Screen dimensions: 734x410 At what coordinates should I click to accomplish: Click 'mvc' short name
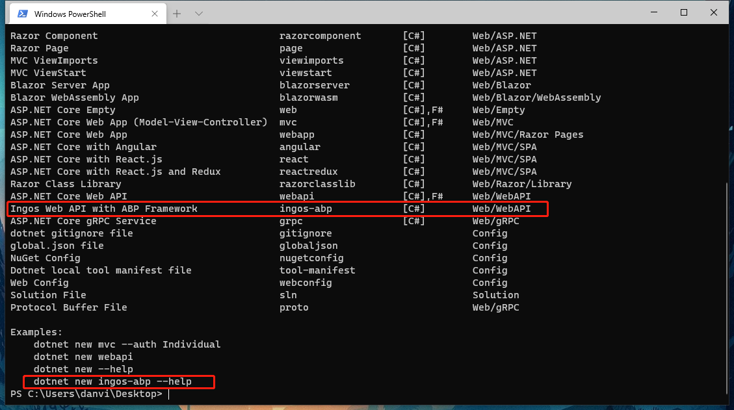pos(289,122)
